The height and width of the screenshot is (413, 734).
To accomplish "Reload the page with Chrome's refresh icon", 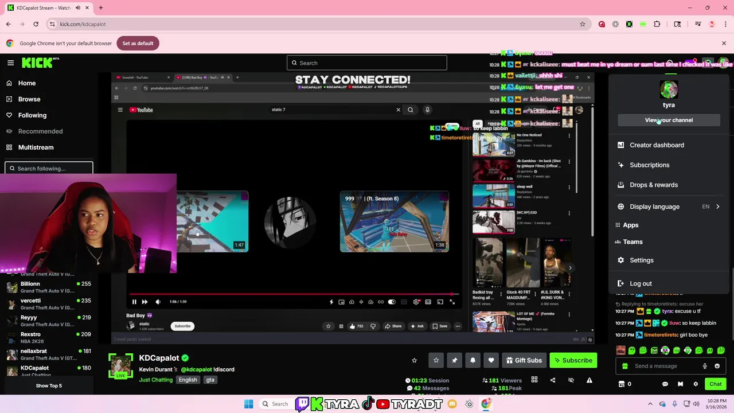I will [x=36, y=24].
